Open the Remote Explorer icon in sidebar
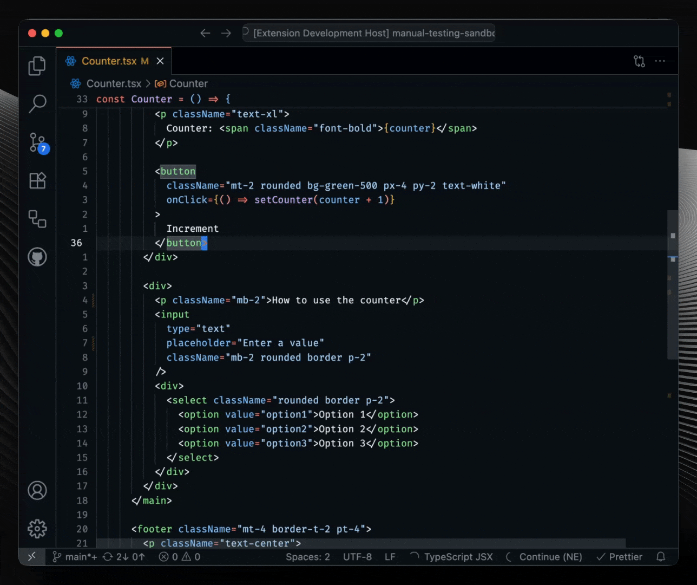The width and height of the screenshot is (697, 585). (37, 219)
